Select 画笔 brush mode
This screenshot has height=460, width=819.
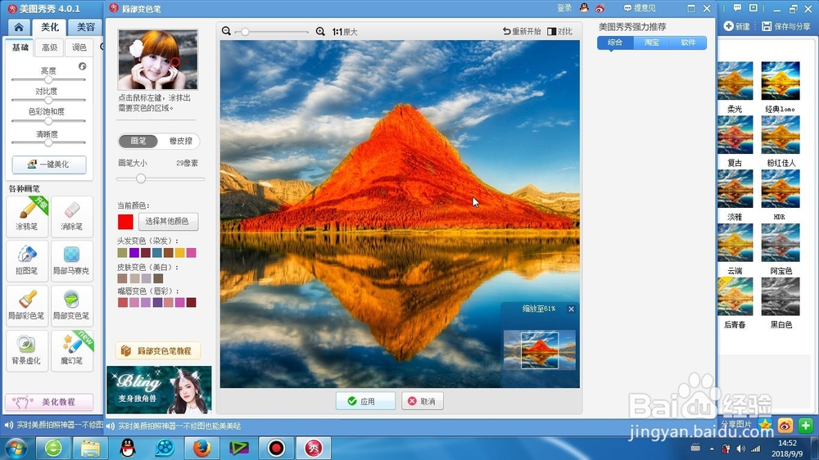[x=138, y=141]
